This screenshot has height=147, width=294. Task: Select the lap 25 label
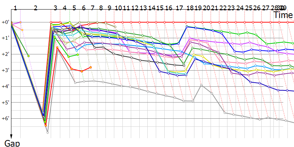[249, 8]
